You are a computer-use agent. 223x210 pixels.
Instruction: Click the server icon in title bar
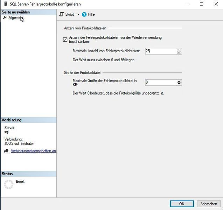[6, 4]
